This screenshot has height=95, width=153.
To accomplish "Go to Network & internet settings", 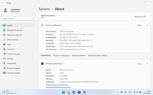I will coord(19,35).
